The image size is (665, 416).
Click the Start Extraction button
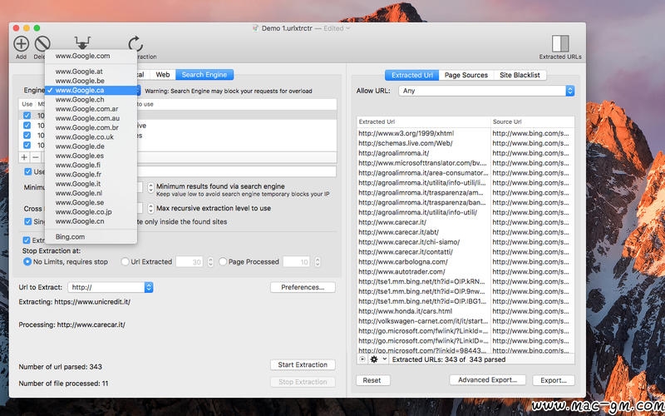303,364
